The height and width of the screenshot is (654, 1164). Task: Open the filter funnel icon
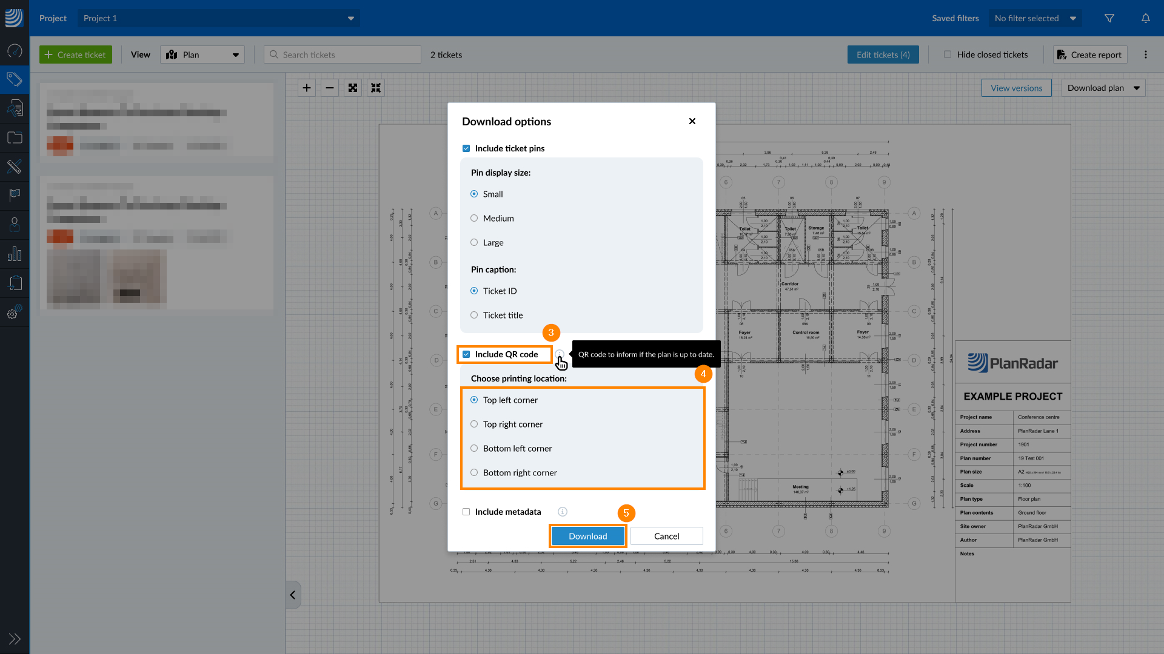(1109, 18)
